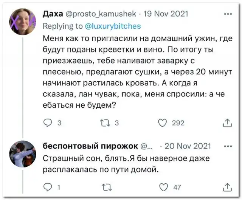Open the 19 Nov 2021 timestamp
Viewport: 242px width, 200px height.
pyautogui.click(x=166, y=15)
